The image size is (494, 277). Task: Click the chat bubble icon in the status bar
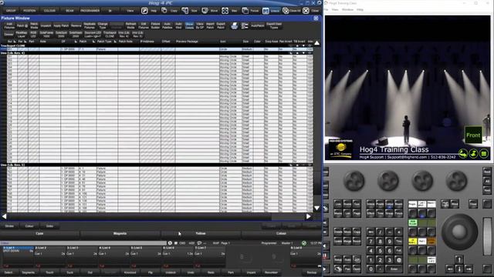199,243
